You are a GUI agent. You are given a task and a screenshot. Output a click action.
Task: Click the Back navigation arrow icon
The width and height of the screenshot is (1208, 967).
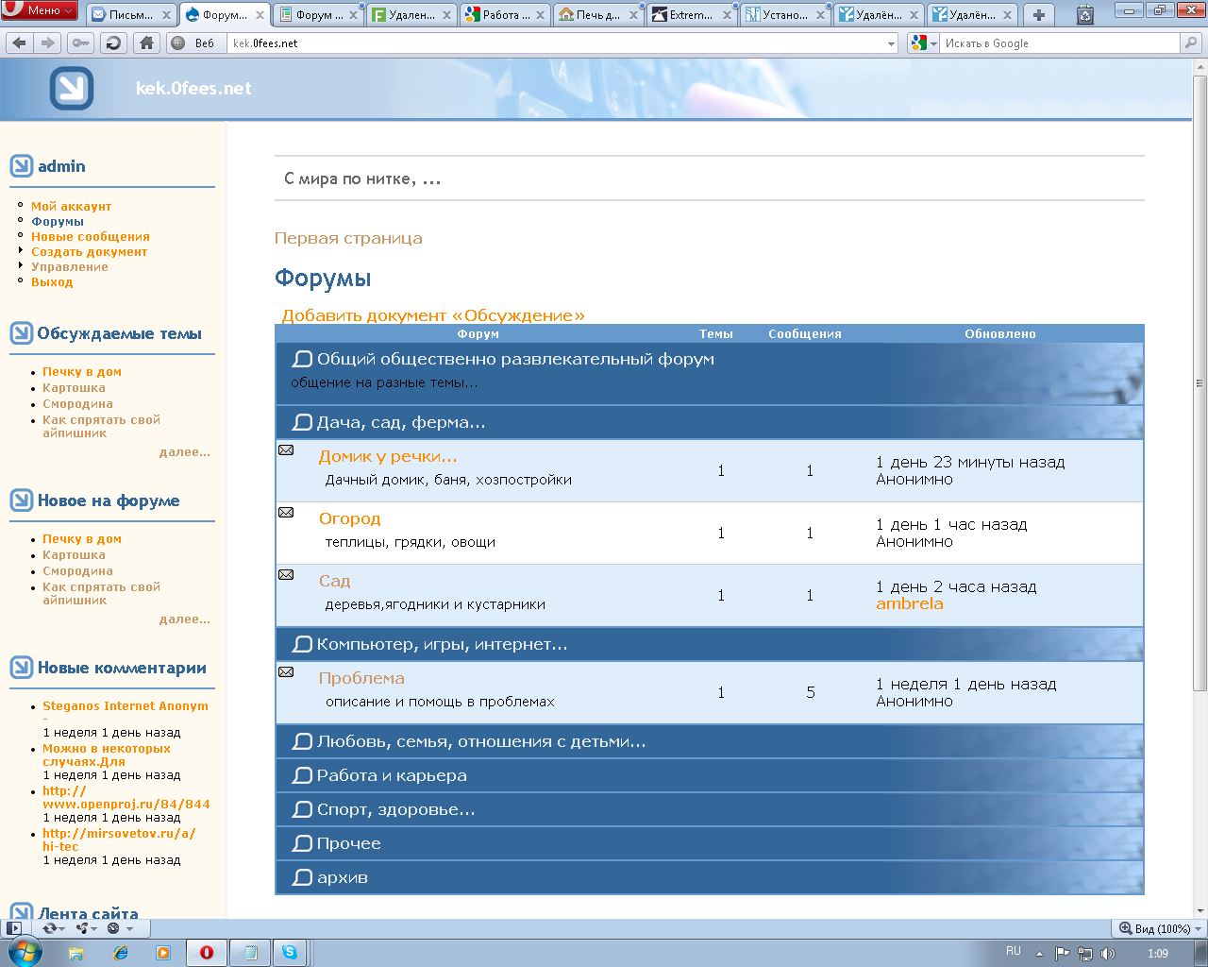[20, 42]
